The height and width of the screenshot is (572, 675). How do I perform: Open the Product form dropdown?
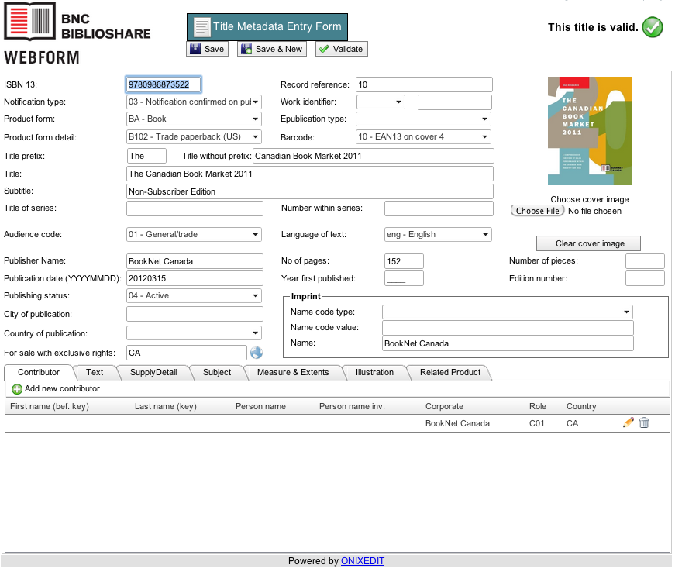tap(195, 119)
